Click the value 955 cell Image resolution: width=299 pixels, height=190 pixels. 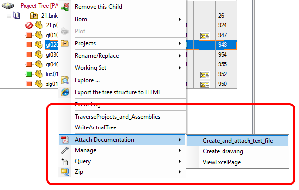(226, 64)
